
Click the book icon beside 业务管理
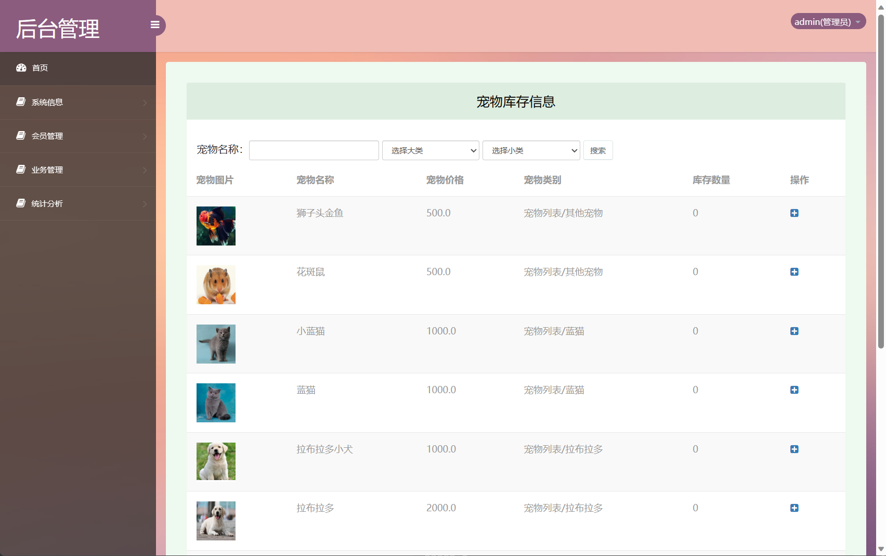point(21,170)
